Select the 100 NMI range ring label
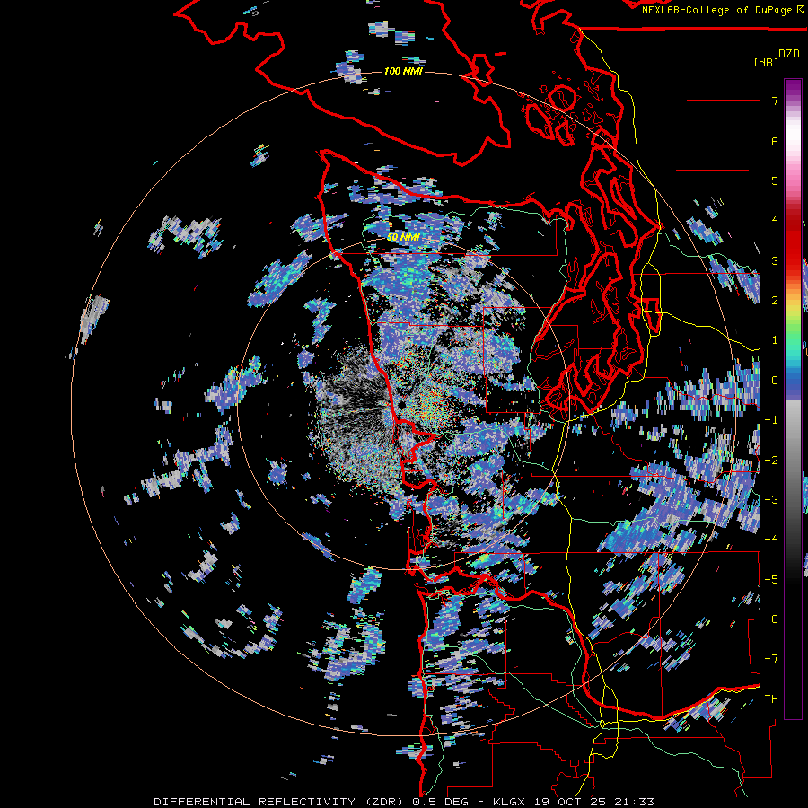 [403, 71]
